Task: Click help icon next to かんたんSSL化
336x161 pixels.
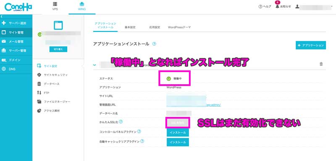Action: [x=121, y=122]
